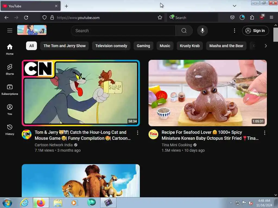
Task: Open Subscriptions in sidebar
Action: (10, 90)
